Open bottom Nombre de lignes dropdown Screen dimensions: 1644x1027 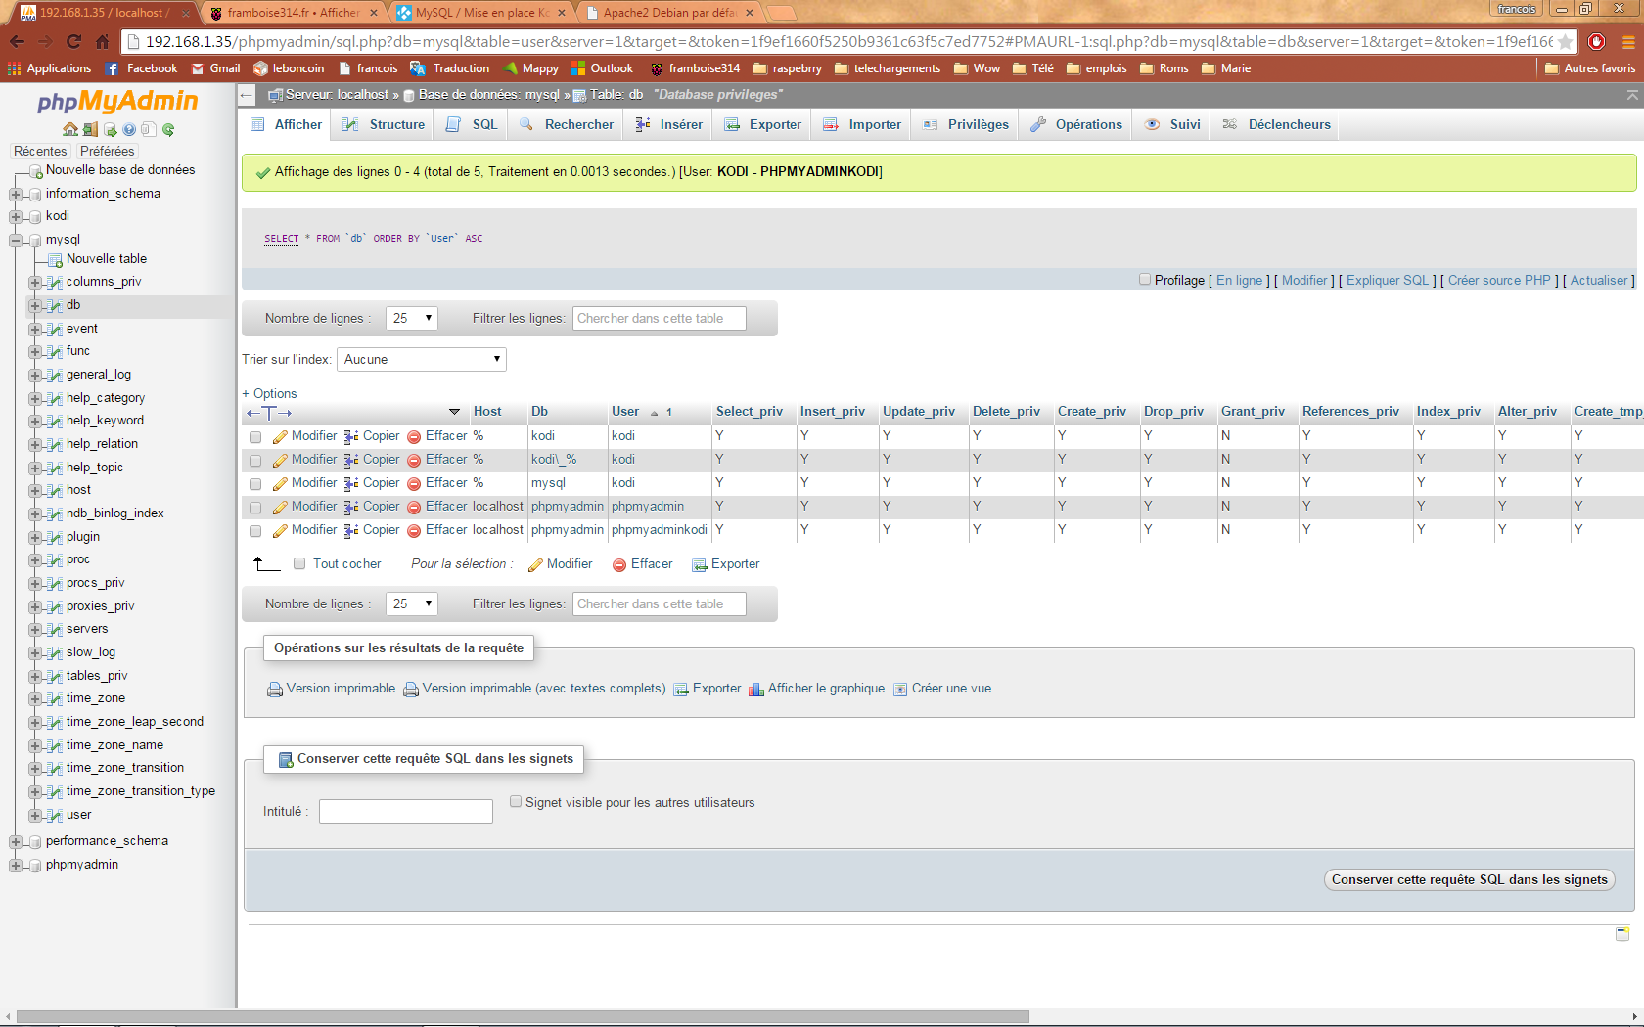pyautogui.click(x=412, y=603)
